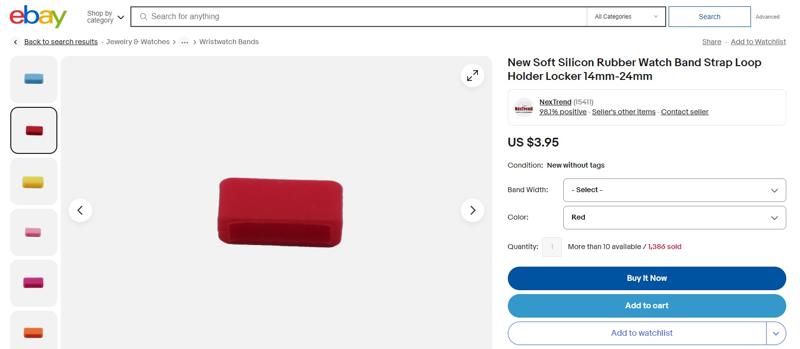The height and width of the screenshot is (349, 800).
Task: Click the back arrow to return to search results
Action: [x=16, y=42]
